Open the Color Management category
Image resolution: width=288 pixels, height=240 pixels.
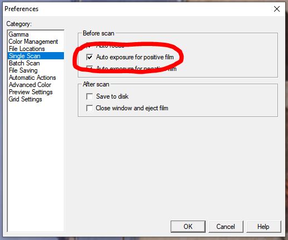pyautogui.click(x=33, y=42)
